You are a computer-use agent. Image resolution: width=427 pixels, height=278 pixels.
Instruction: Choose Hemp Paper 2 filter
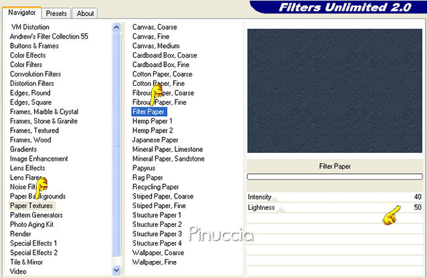(x=152, y=130)
